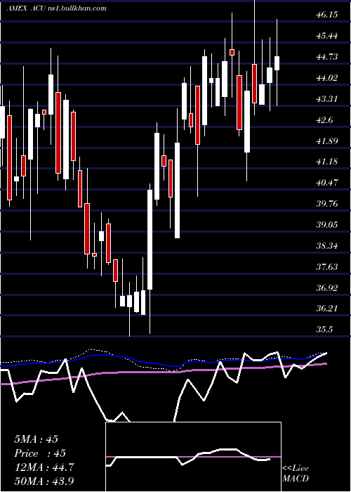Click the 38.34 price axis label

point(327,246)
